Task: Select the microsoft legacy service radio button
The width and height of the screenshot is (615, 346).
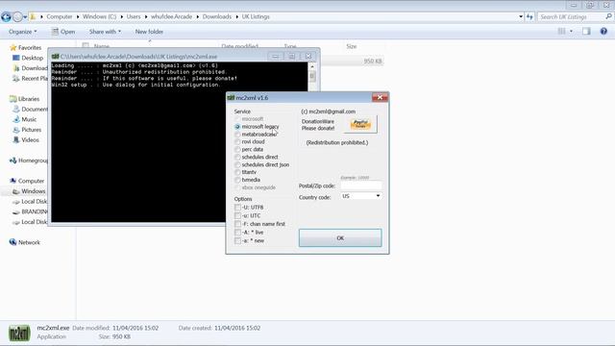Action: (x=237, y=127)
